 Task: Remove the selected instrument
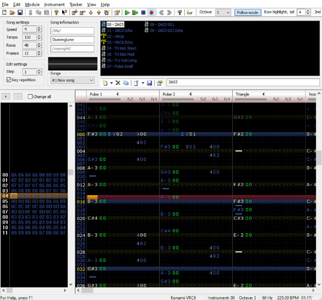(118, 83)
